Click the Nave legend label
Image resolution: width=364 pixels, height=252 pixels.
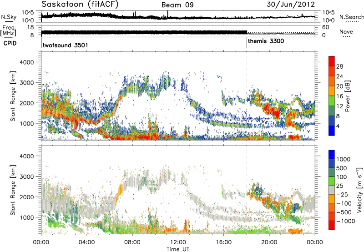pyautogui.click(x=346, y=31)
